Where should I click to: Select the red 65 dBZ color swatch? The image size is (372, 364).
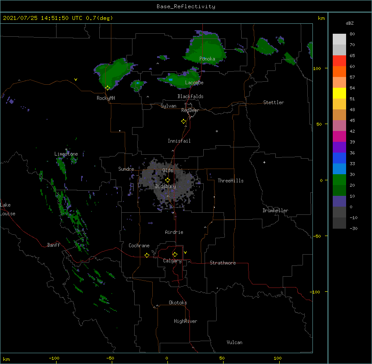point(339,61)
